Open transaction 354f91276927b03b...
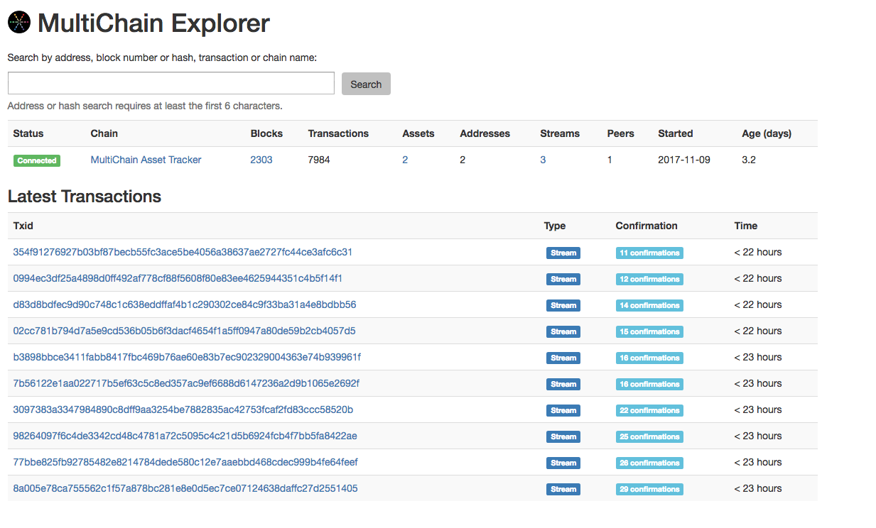This screenshot has height=528, width=876. tap(183, 252)
